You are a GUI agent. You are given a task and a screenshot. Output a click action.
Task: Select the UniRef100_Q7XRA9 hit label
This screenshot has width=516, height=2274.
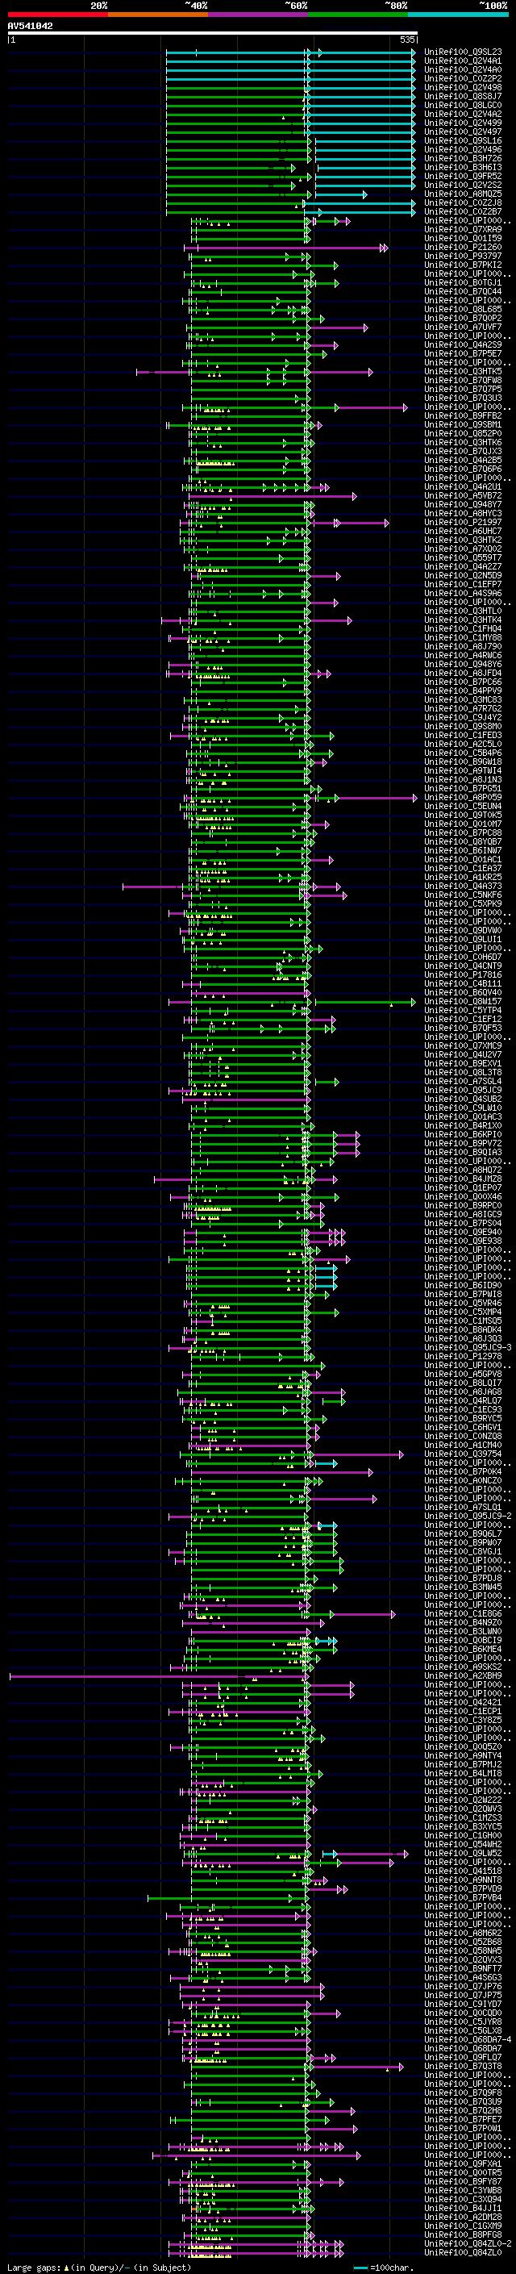point(463,230)
